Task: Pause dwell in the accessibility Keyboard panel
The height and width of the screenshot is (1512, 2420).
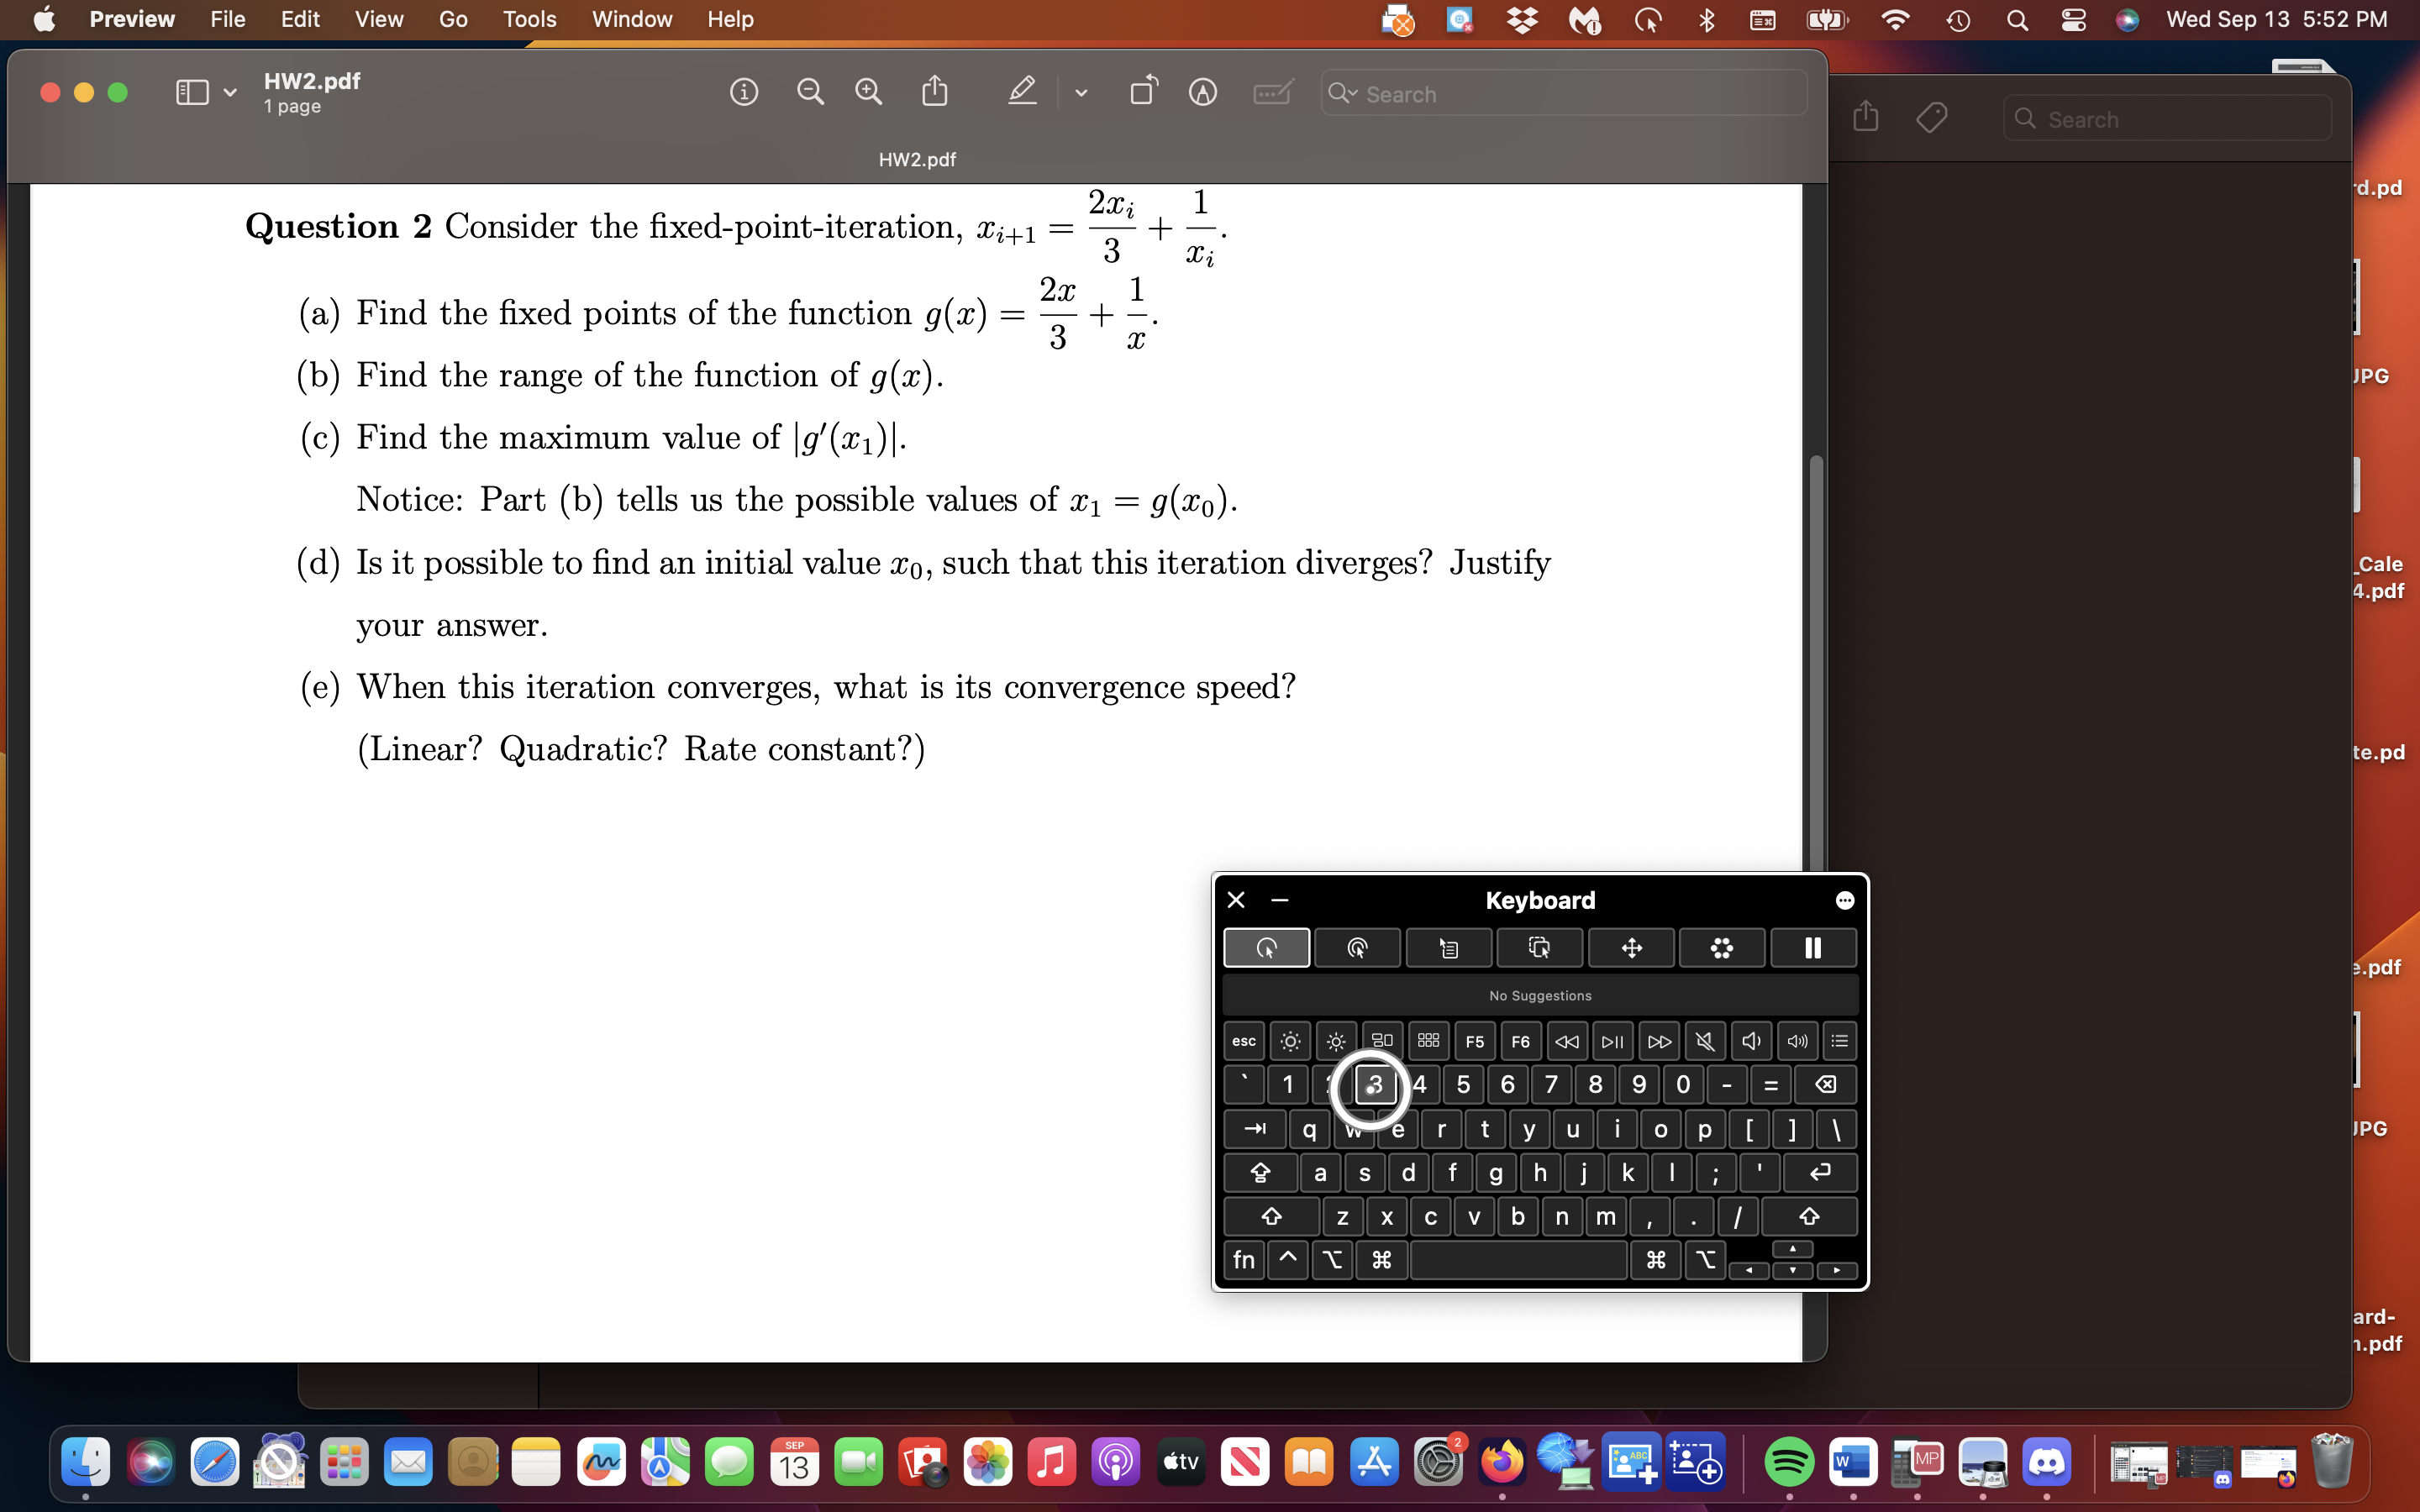Action: 1812,947
